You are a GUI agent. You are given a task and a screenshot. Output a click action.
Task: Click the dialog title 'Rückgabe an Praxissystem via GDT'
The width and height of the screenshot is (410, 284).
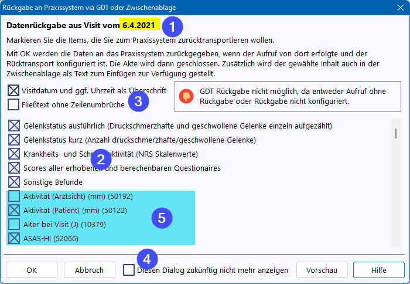89,8
